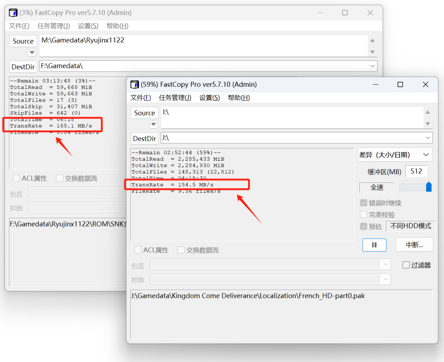Enable 完美校验 checkbox
Image resolution: width=444 pixels, height=362 pixels.
363,214
